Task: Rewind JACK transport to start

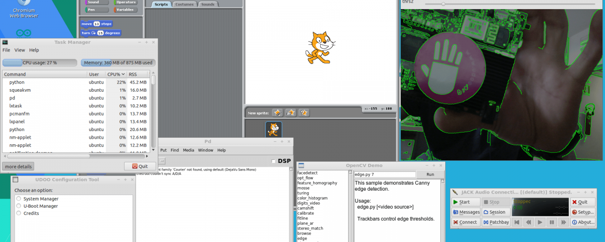Action: 517,222
